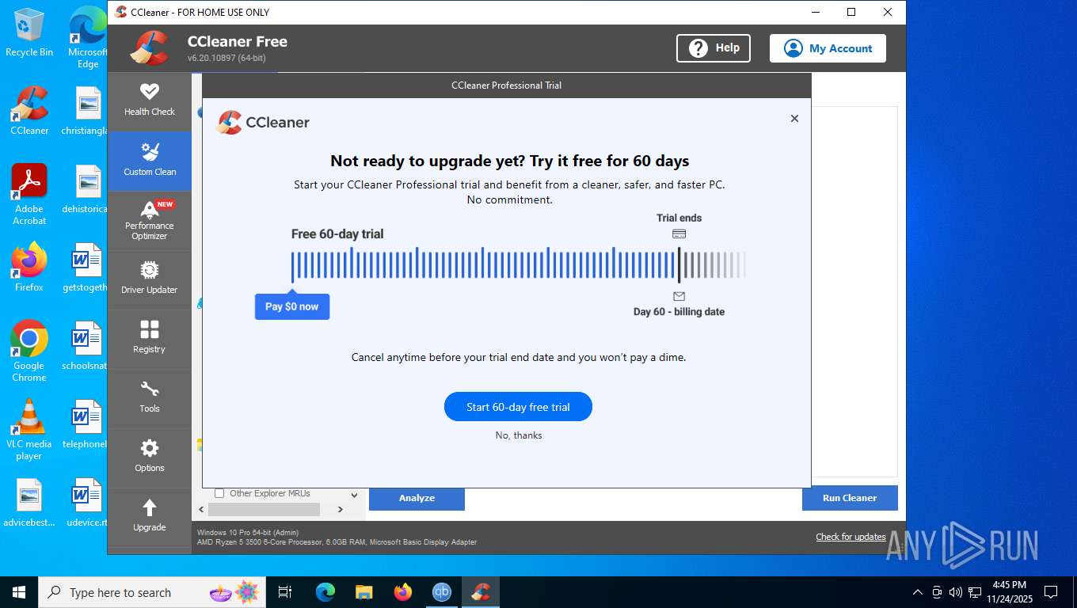Click Check for updates link

(x=851, y=537)
